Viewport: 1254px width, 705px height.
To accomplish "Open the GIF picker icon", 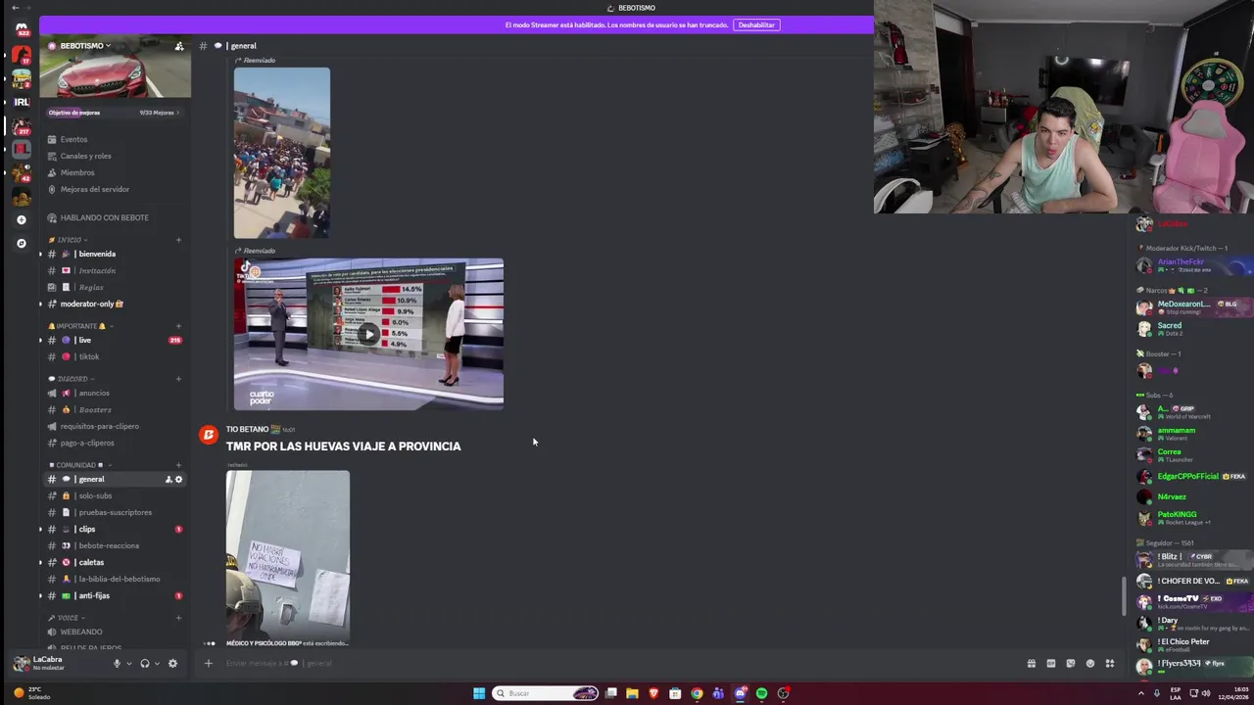I will (1050, 663).
